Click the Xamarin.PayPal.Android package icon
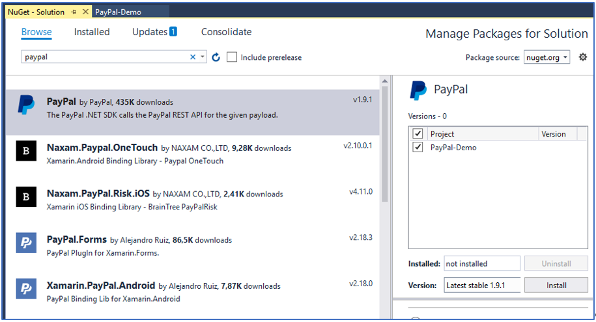 coord(26,289)
